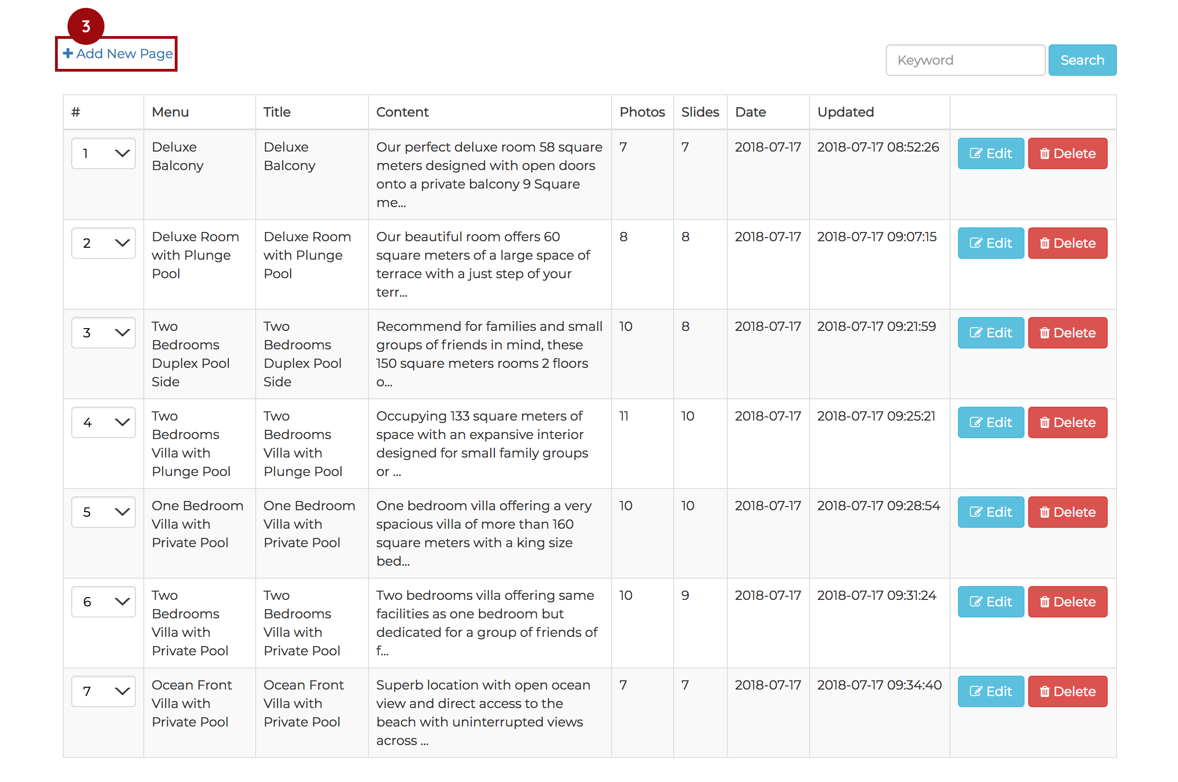Click photos count 11 in Plunge Pool villa row

[x=623, y=416]
